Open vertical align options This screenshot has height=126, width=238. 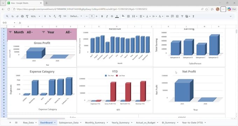click(148, 16)
